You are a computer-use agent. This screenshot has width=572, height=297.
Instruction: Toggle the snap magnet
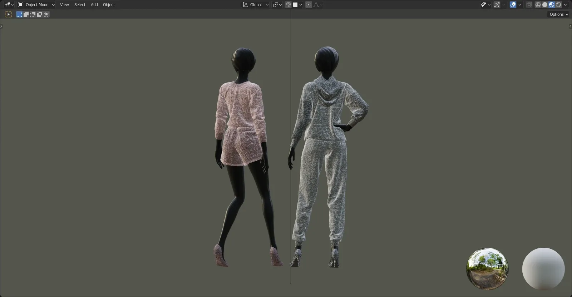tap(288, 5)
